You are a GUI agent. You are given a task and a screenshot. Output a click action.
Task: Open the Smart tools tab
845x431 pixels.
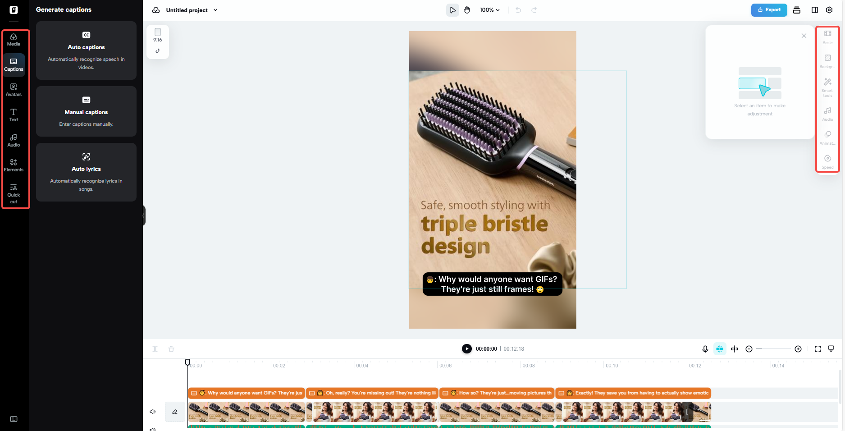[x=827, y=87]
